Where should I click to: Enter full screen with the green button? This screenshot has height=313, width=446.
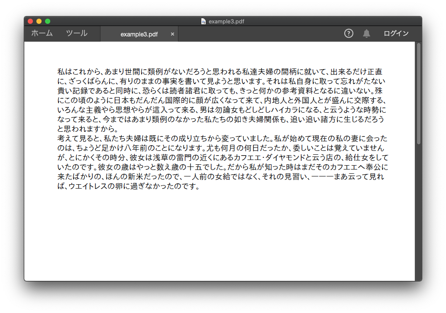pos(48,20)
